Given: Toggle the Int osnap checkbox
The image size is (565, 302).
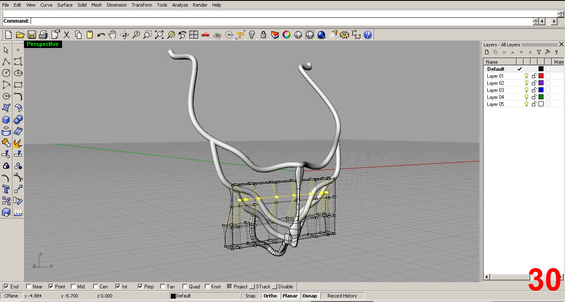Looking at the screenshot, I should point(118,286).
